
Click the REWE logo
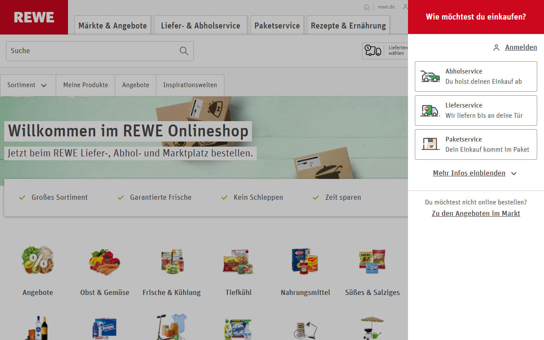[x=34, y=17]
